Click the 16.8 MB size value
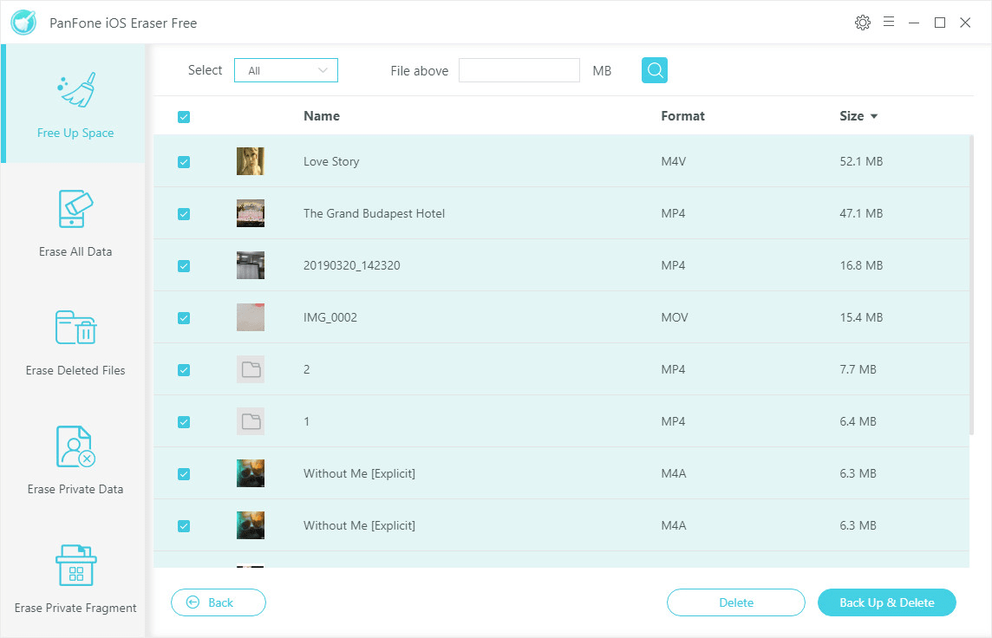Viewport: 992px width, 638px height. [x=861, y=265]
